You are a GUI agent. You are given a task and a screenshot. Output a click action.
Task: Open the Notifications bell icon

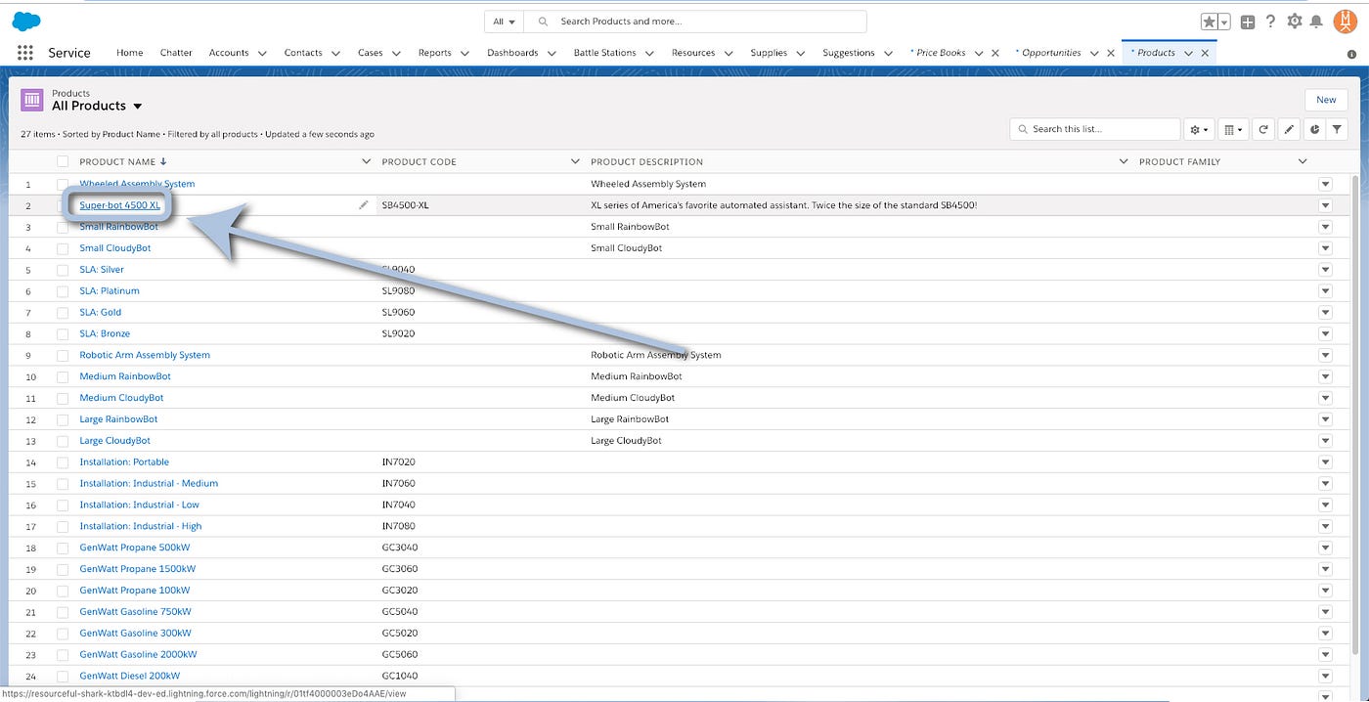[1317, 22]
